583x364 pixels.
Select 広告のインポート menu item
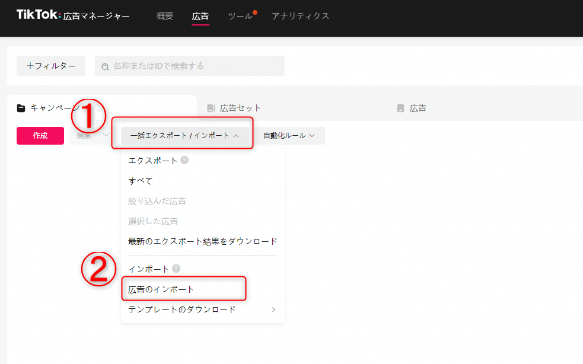(x=161, y=289)
